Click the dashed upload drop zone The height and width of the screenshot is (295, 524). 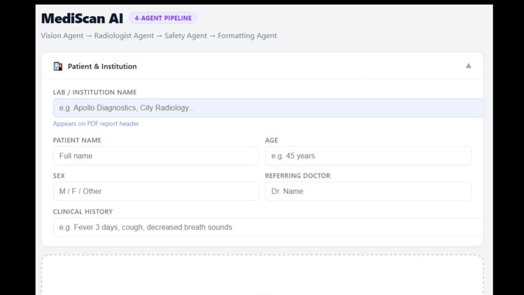click(262, 275)
